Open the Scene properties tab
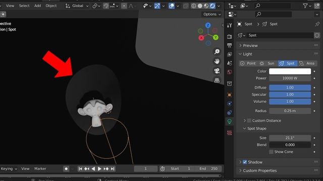Screen dimensions: 323x181 coord(230,63)
